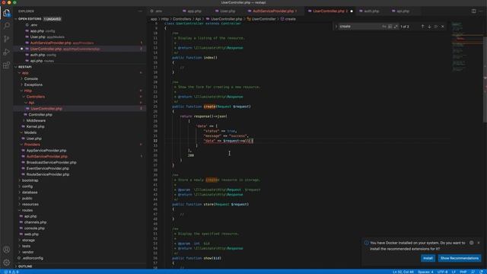Click Spaces: 4 indentation status item

(425, 272)
